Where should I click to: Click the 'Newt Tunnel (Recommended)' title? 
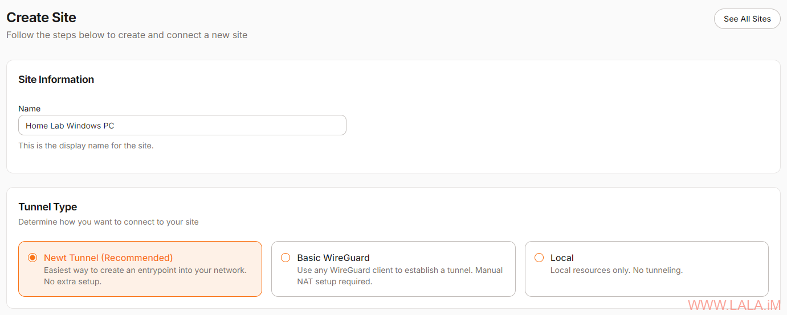[x=108, y=258]
